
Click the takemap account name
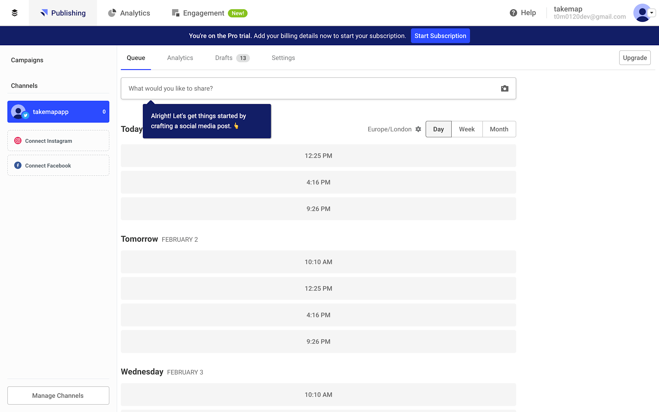[x=568, y=9]
